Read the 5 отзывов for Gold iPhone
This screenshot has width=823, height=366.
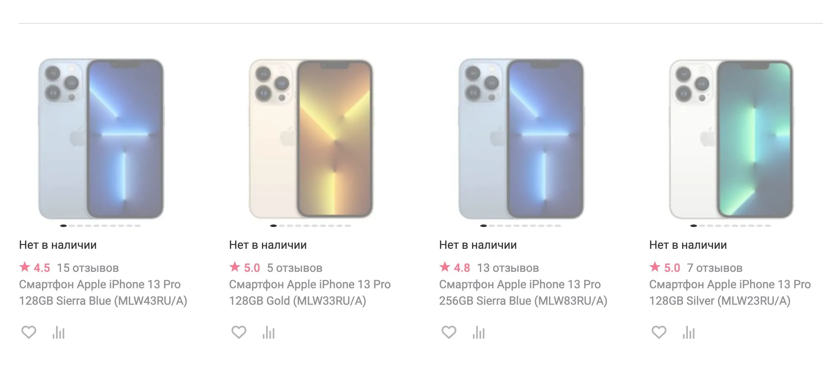pos(295,268)
